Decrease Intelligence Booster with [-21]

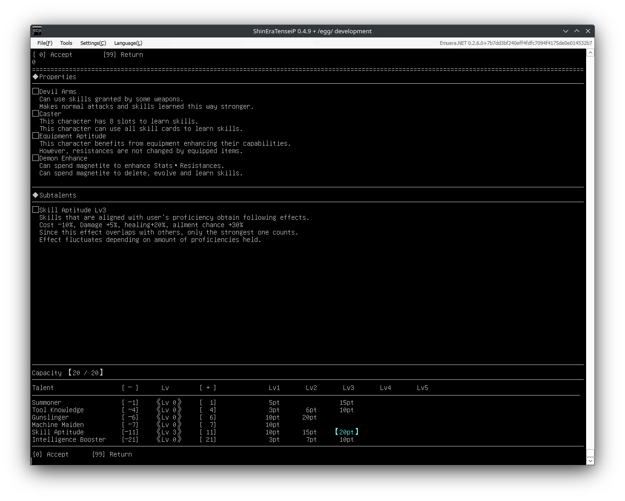click(x=130, y=439)
